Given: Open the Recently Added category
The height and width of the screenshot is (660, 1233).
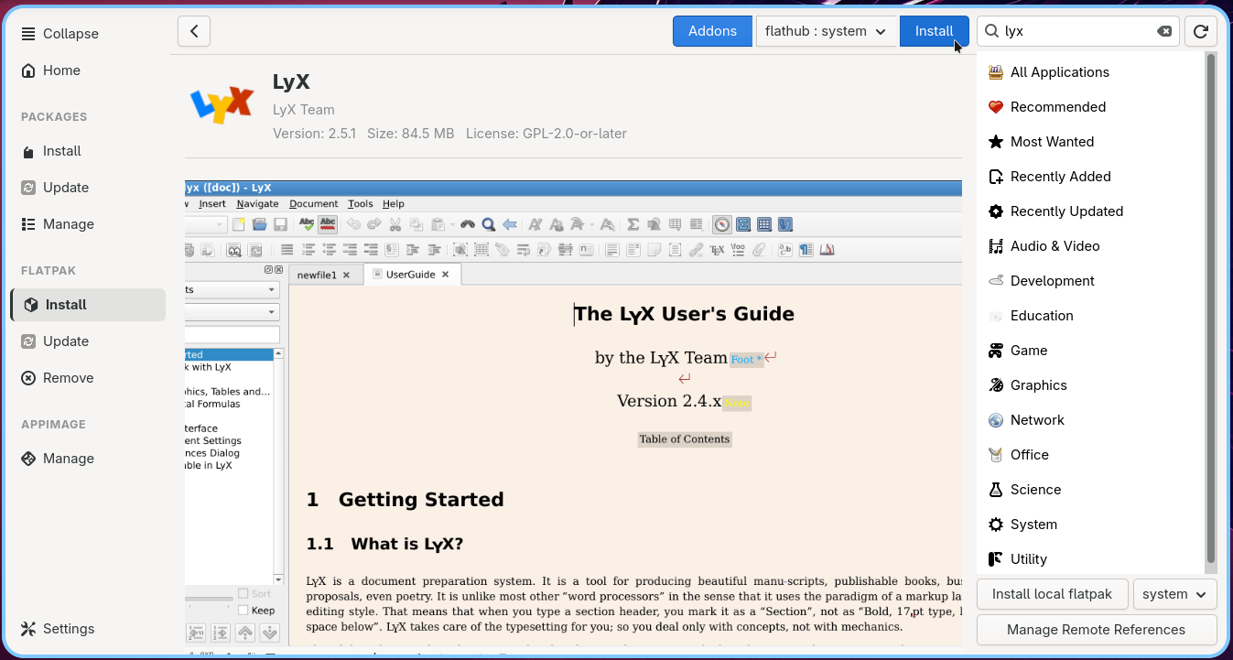Looking at the screenshot, I should 1091,177.
